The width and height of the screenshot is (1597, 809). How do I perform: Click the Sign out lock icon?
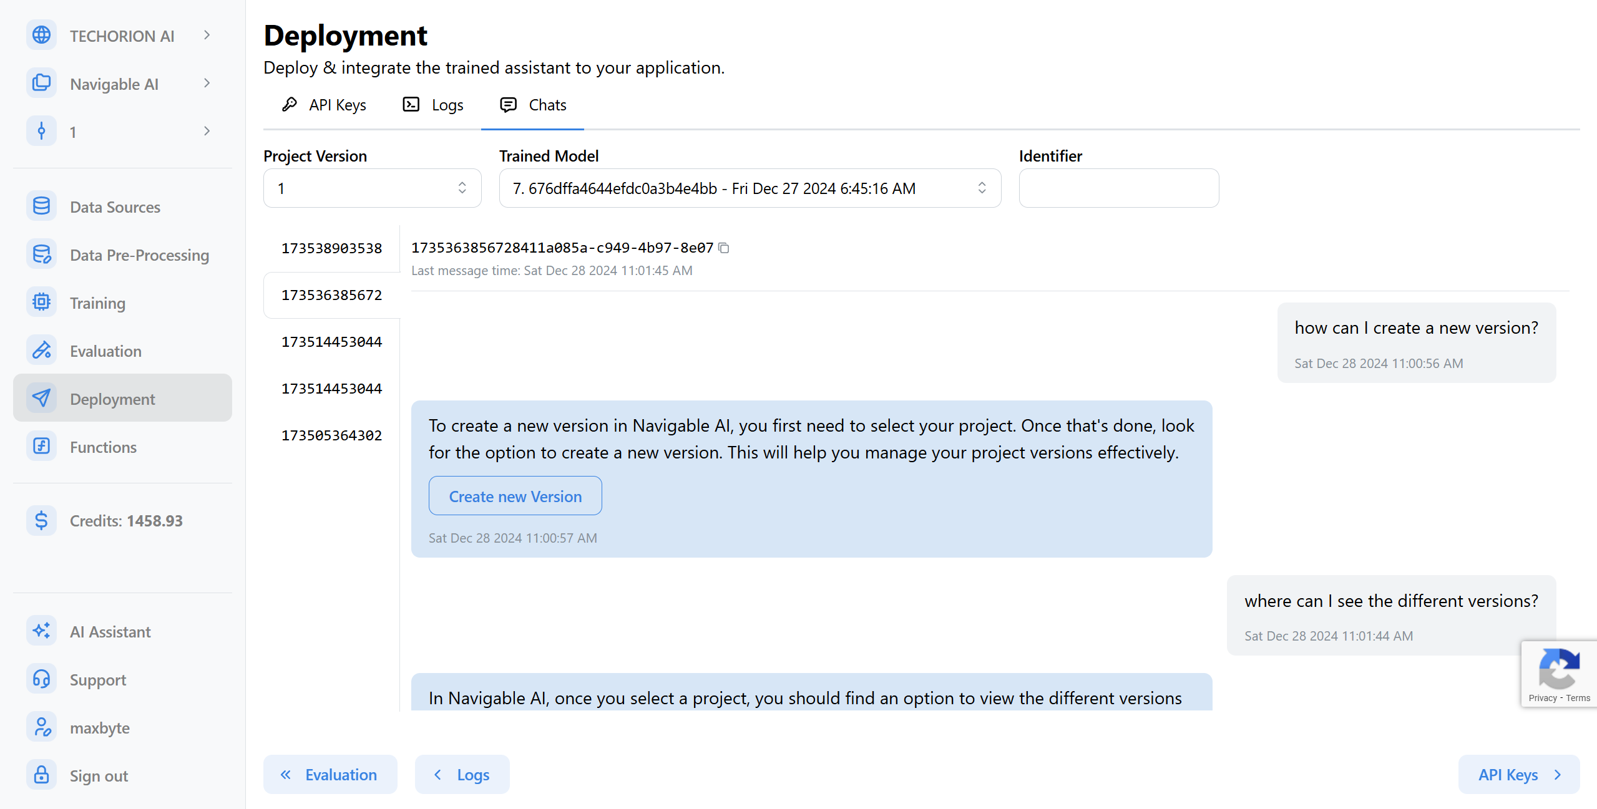tap(41, 775)
